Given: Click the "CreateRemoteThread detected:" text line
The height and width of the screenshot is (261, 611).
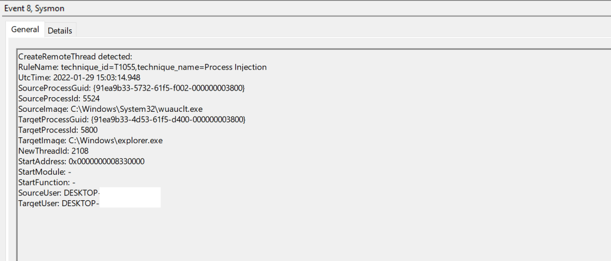Looking at the screenshot, I should (75, 56).
